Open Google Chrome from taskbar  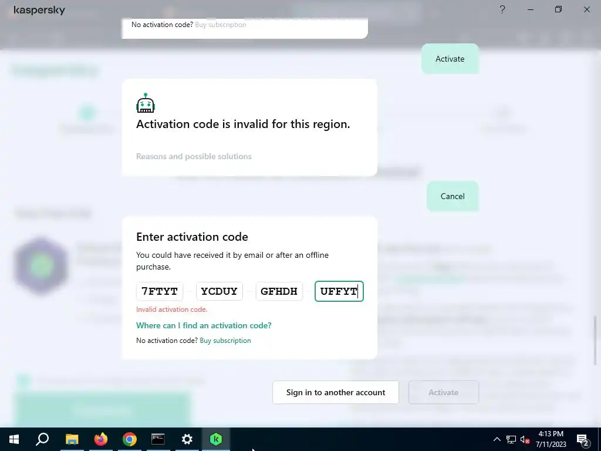[130, 439]
